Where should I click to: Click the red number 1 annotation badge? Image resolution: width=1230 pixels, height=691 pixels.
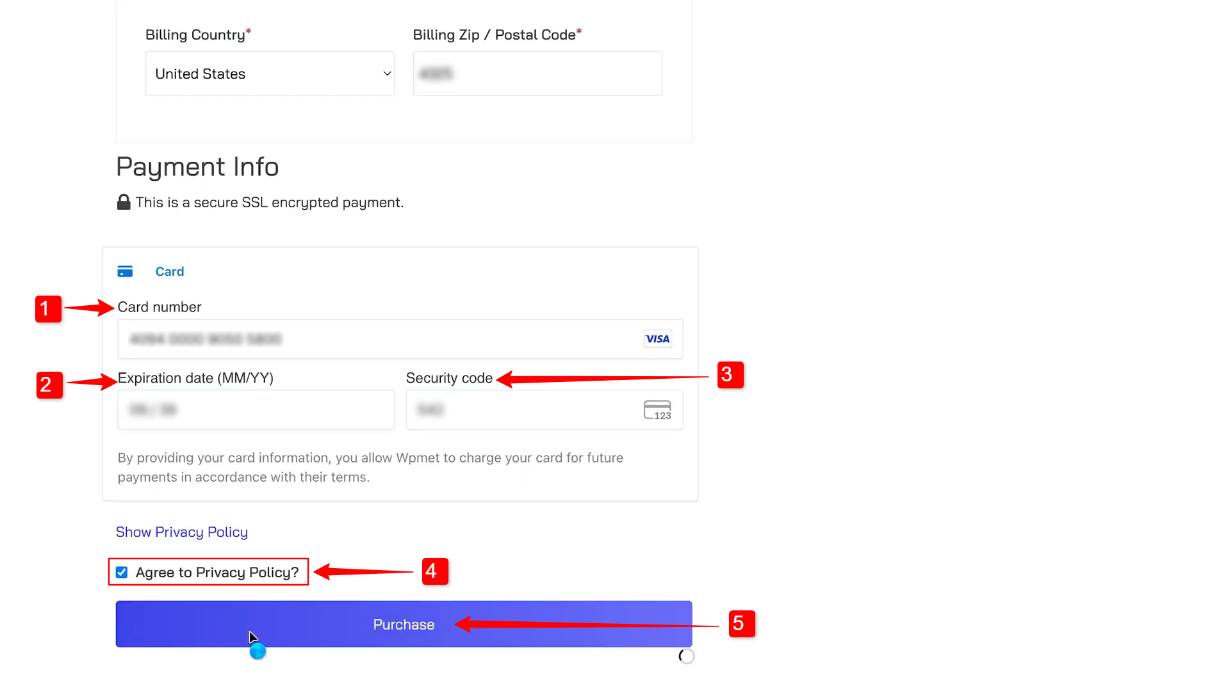pyautogui.click(x=48, y=309)
